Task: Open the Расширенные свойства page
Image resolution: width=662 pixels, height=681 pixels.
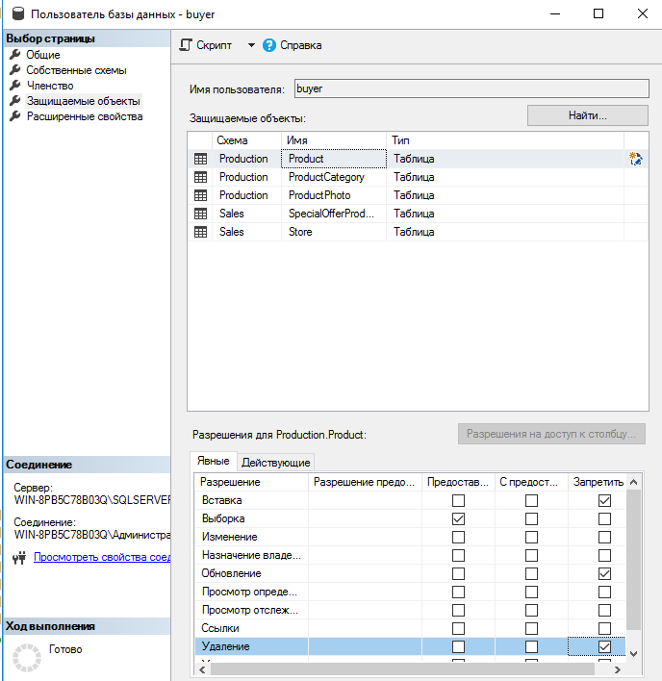Action: coord(85,116)
